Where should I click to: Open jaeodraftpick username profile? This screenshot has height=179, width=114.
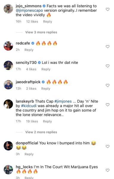click(28, 82)
